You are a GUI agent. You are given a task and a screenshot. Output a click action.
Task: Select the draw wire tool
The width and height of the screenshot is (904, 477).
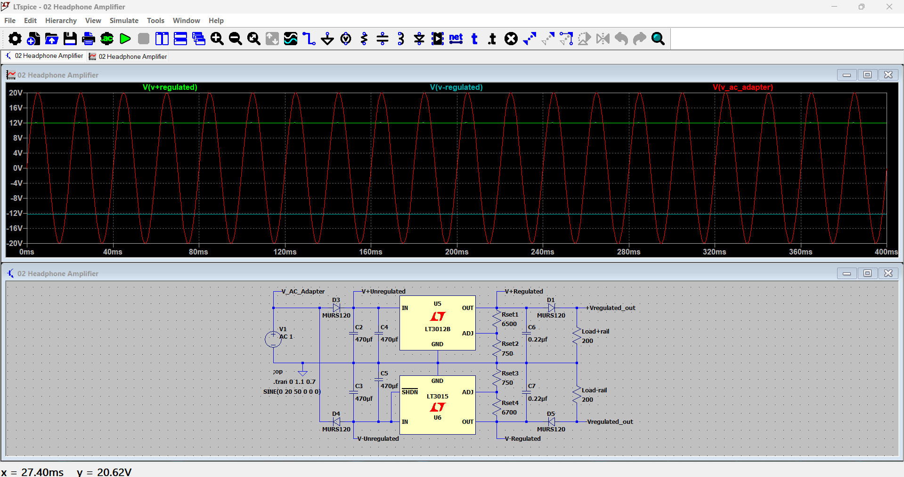click(x=309, y=39)
